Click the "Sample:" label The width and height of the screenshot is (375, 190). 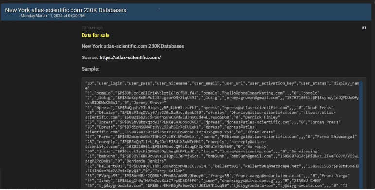(90, 69)
